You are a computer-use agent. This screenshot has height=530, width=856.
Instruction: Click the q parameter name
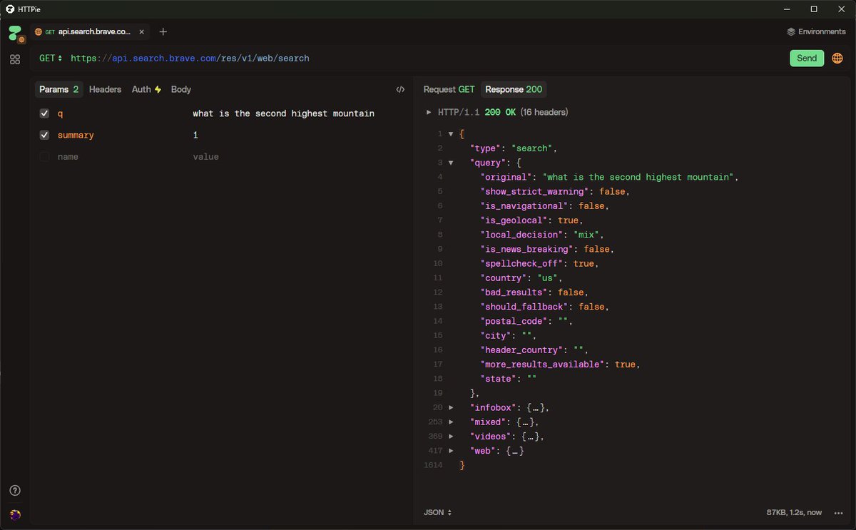tap(61, 113)
